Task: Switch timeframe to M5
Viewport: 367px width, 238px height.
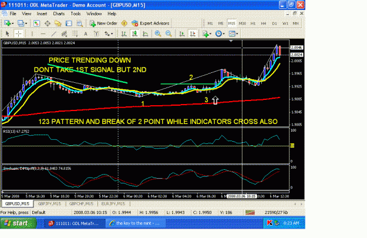Action: coord(221,23)
